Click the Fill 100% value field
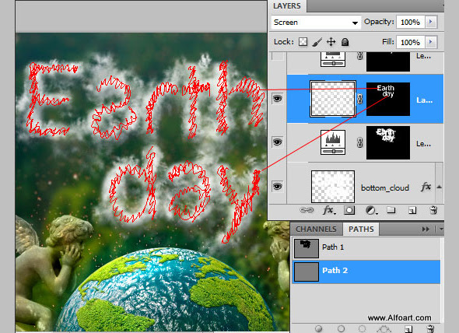The width and height of the screenshot is (459, 333). coord(411,42)
